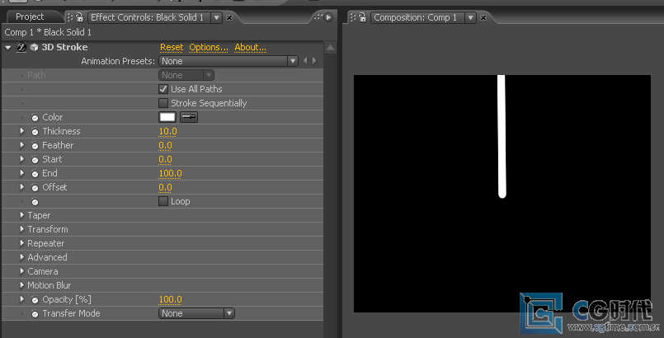Reset the 3D Stroke effect

coord(172,47)
